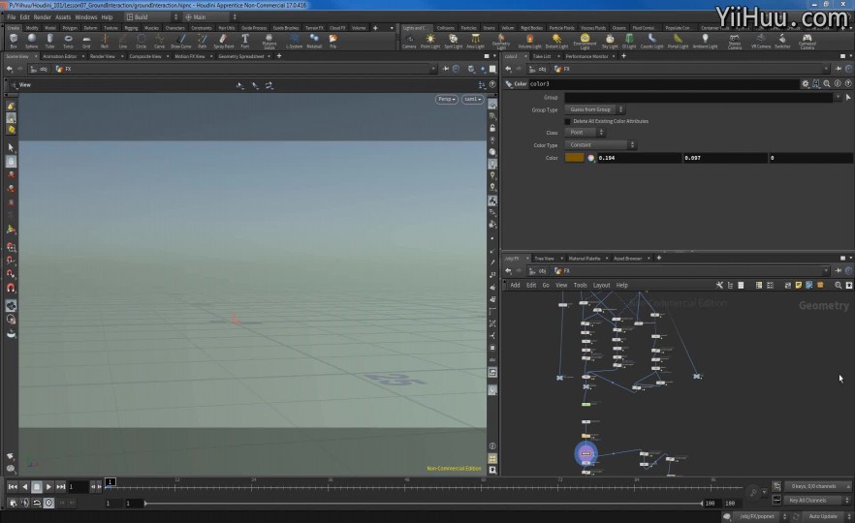The image size is (855, 523).
Task: Switch to the Geometry Spreadsheet tab
Action: click(x=240, y=56)
